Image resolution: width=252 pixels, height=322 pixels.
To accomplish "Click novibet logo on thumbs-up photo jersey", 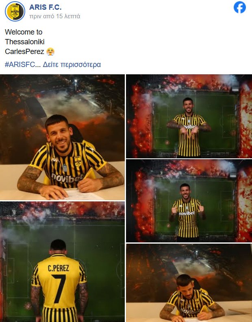I will pos(187,213).
